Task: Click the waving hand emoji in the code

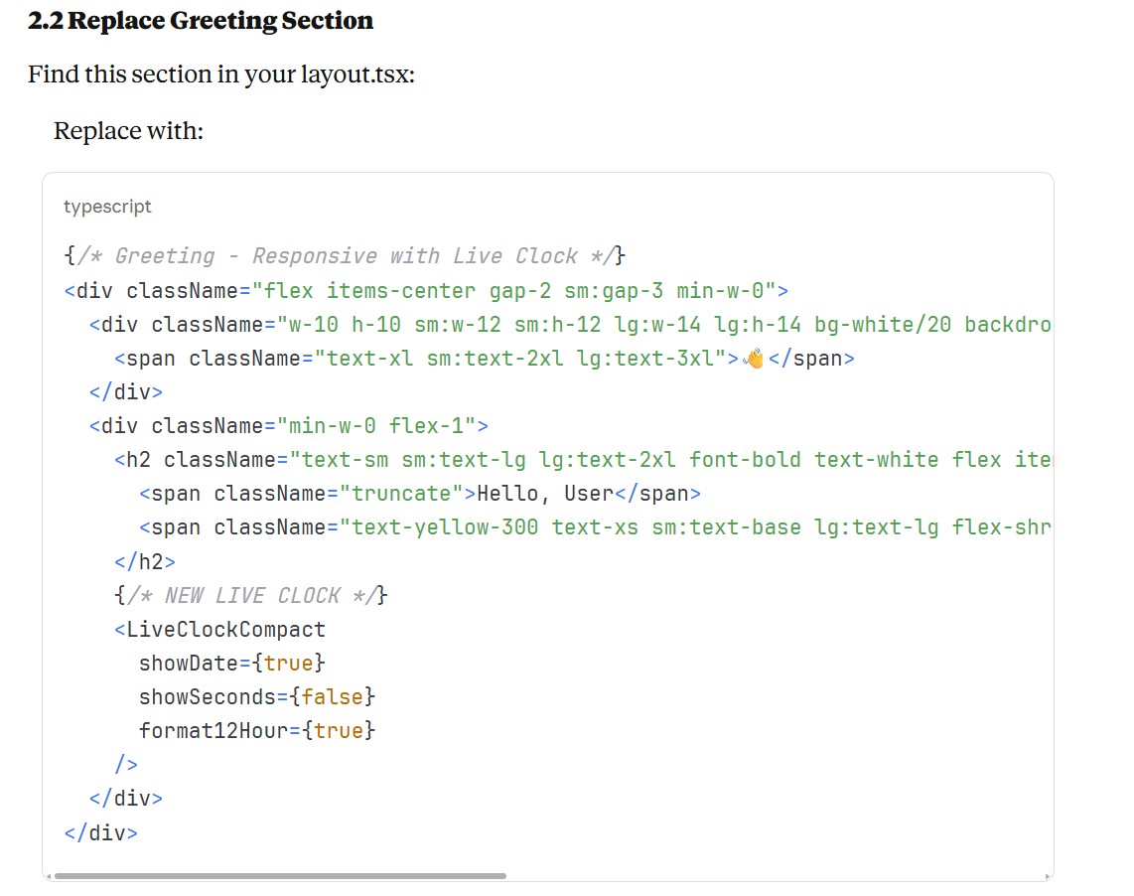Action: 754,359
